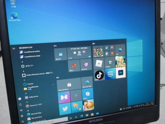Open the Calendar tile

click(x=61, y=54)
